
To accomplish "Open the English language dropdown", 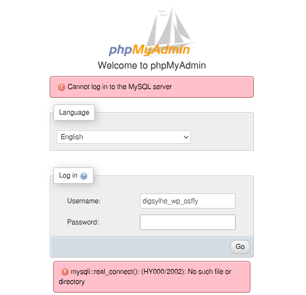I will 123,137.
